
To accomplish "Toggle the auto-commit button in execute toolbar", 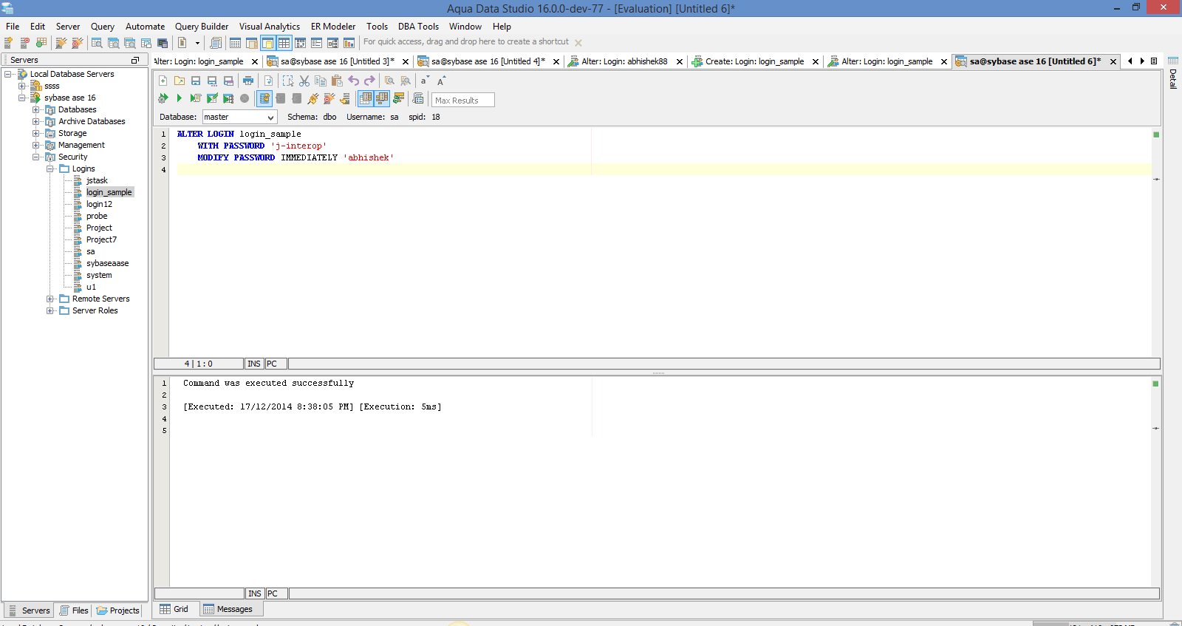I will click(264, 98).
